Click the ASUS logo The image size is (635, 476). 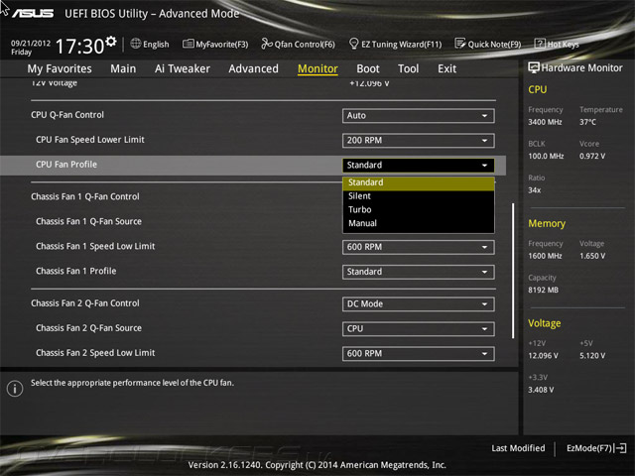pyautogui.click(x=33, y=13)
